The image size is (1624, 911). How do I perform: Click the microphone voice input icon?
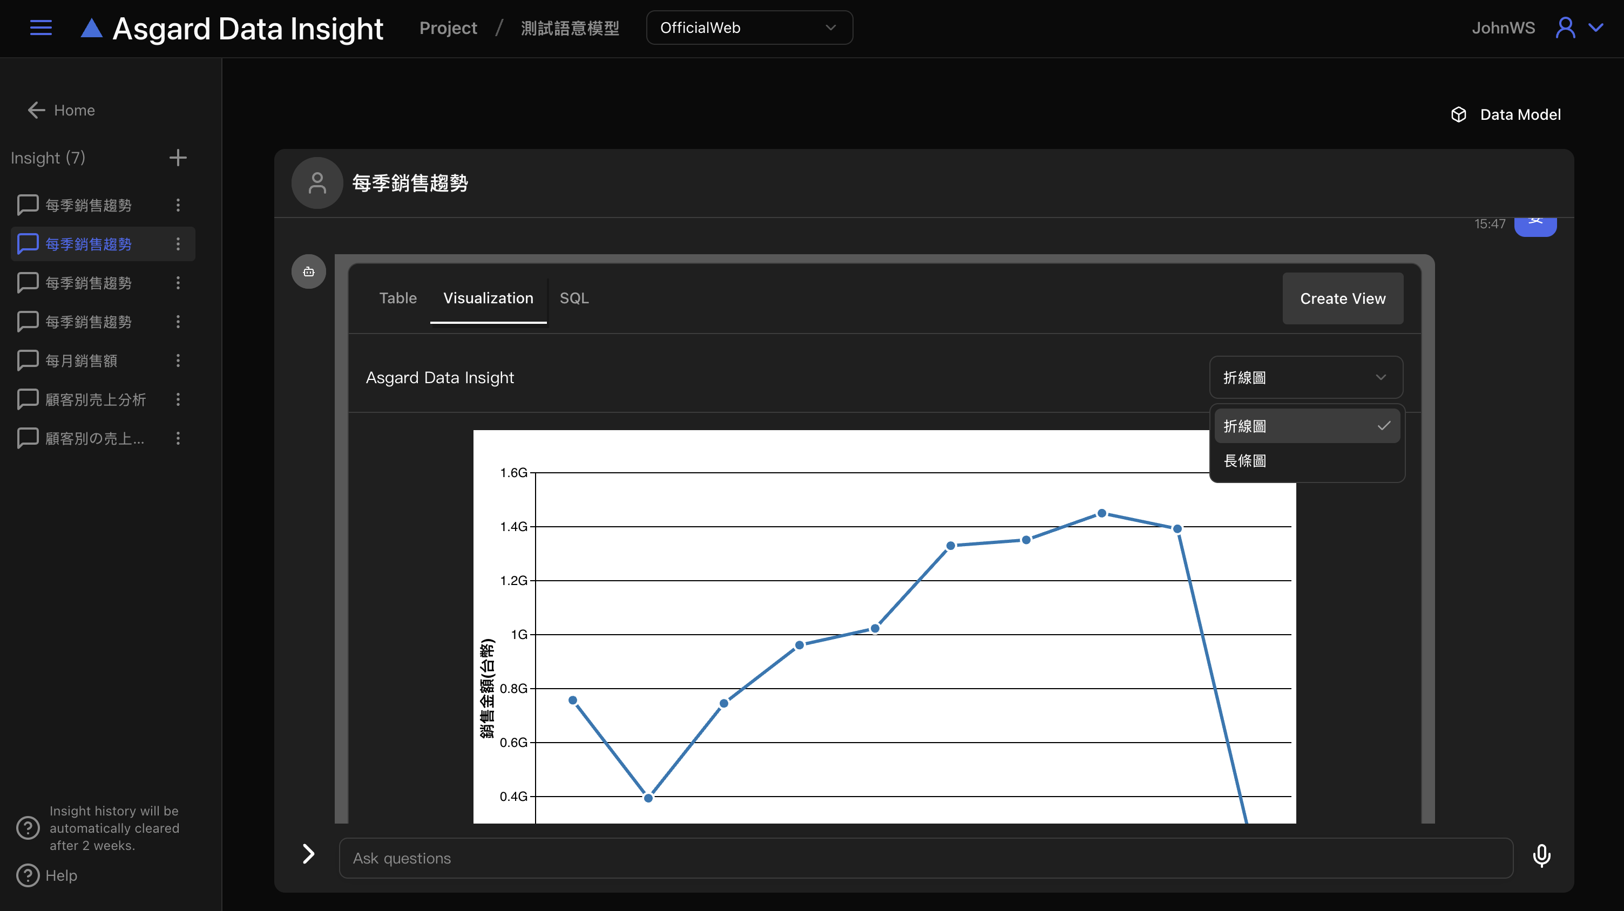(1541, 856)
